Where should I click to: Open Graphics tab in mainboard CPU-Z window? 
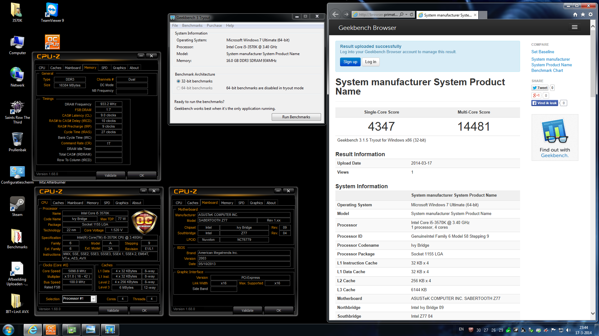pyautogui.click(x=256, y=203)
